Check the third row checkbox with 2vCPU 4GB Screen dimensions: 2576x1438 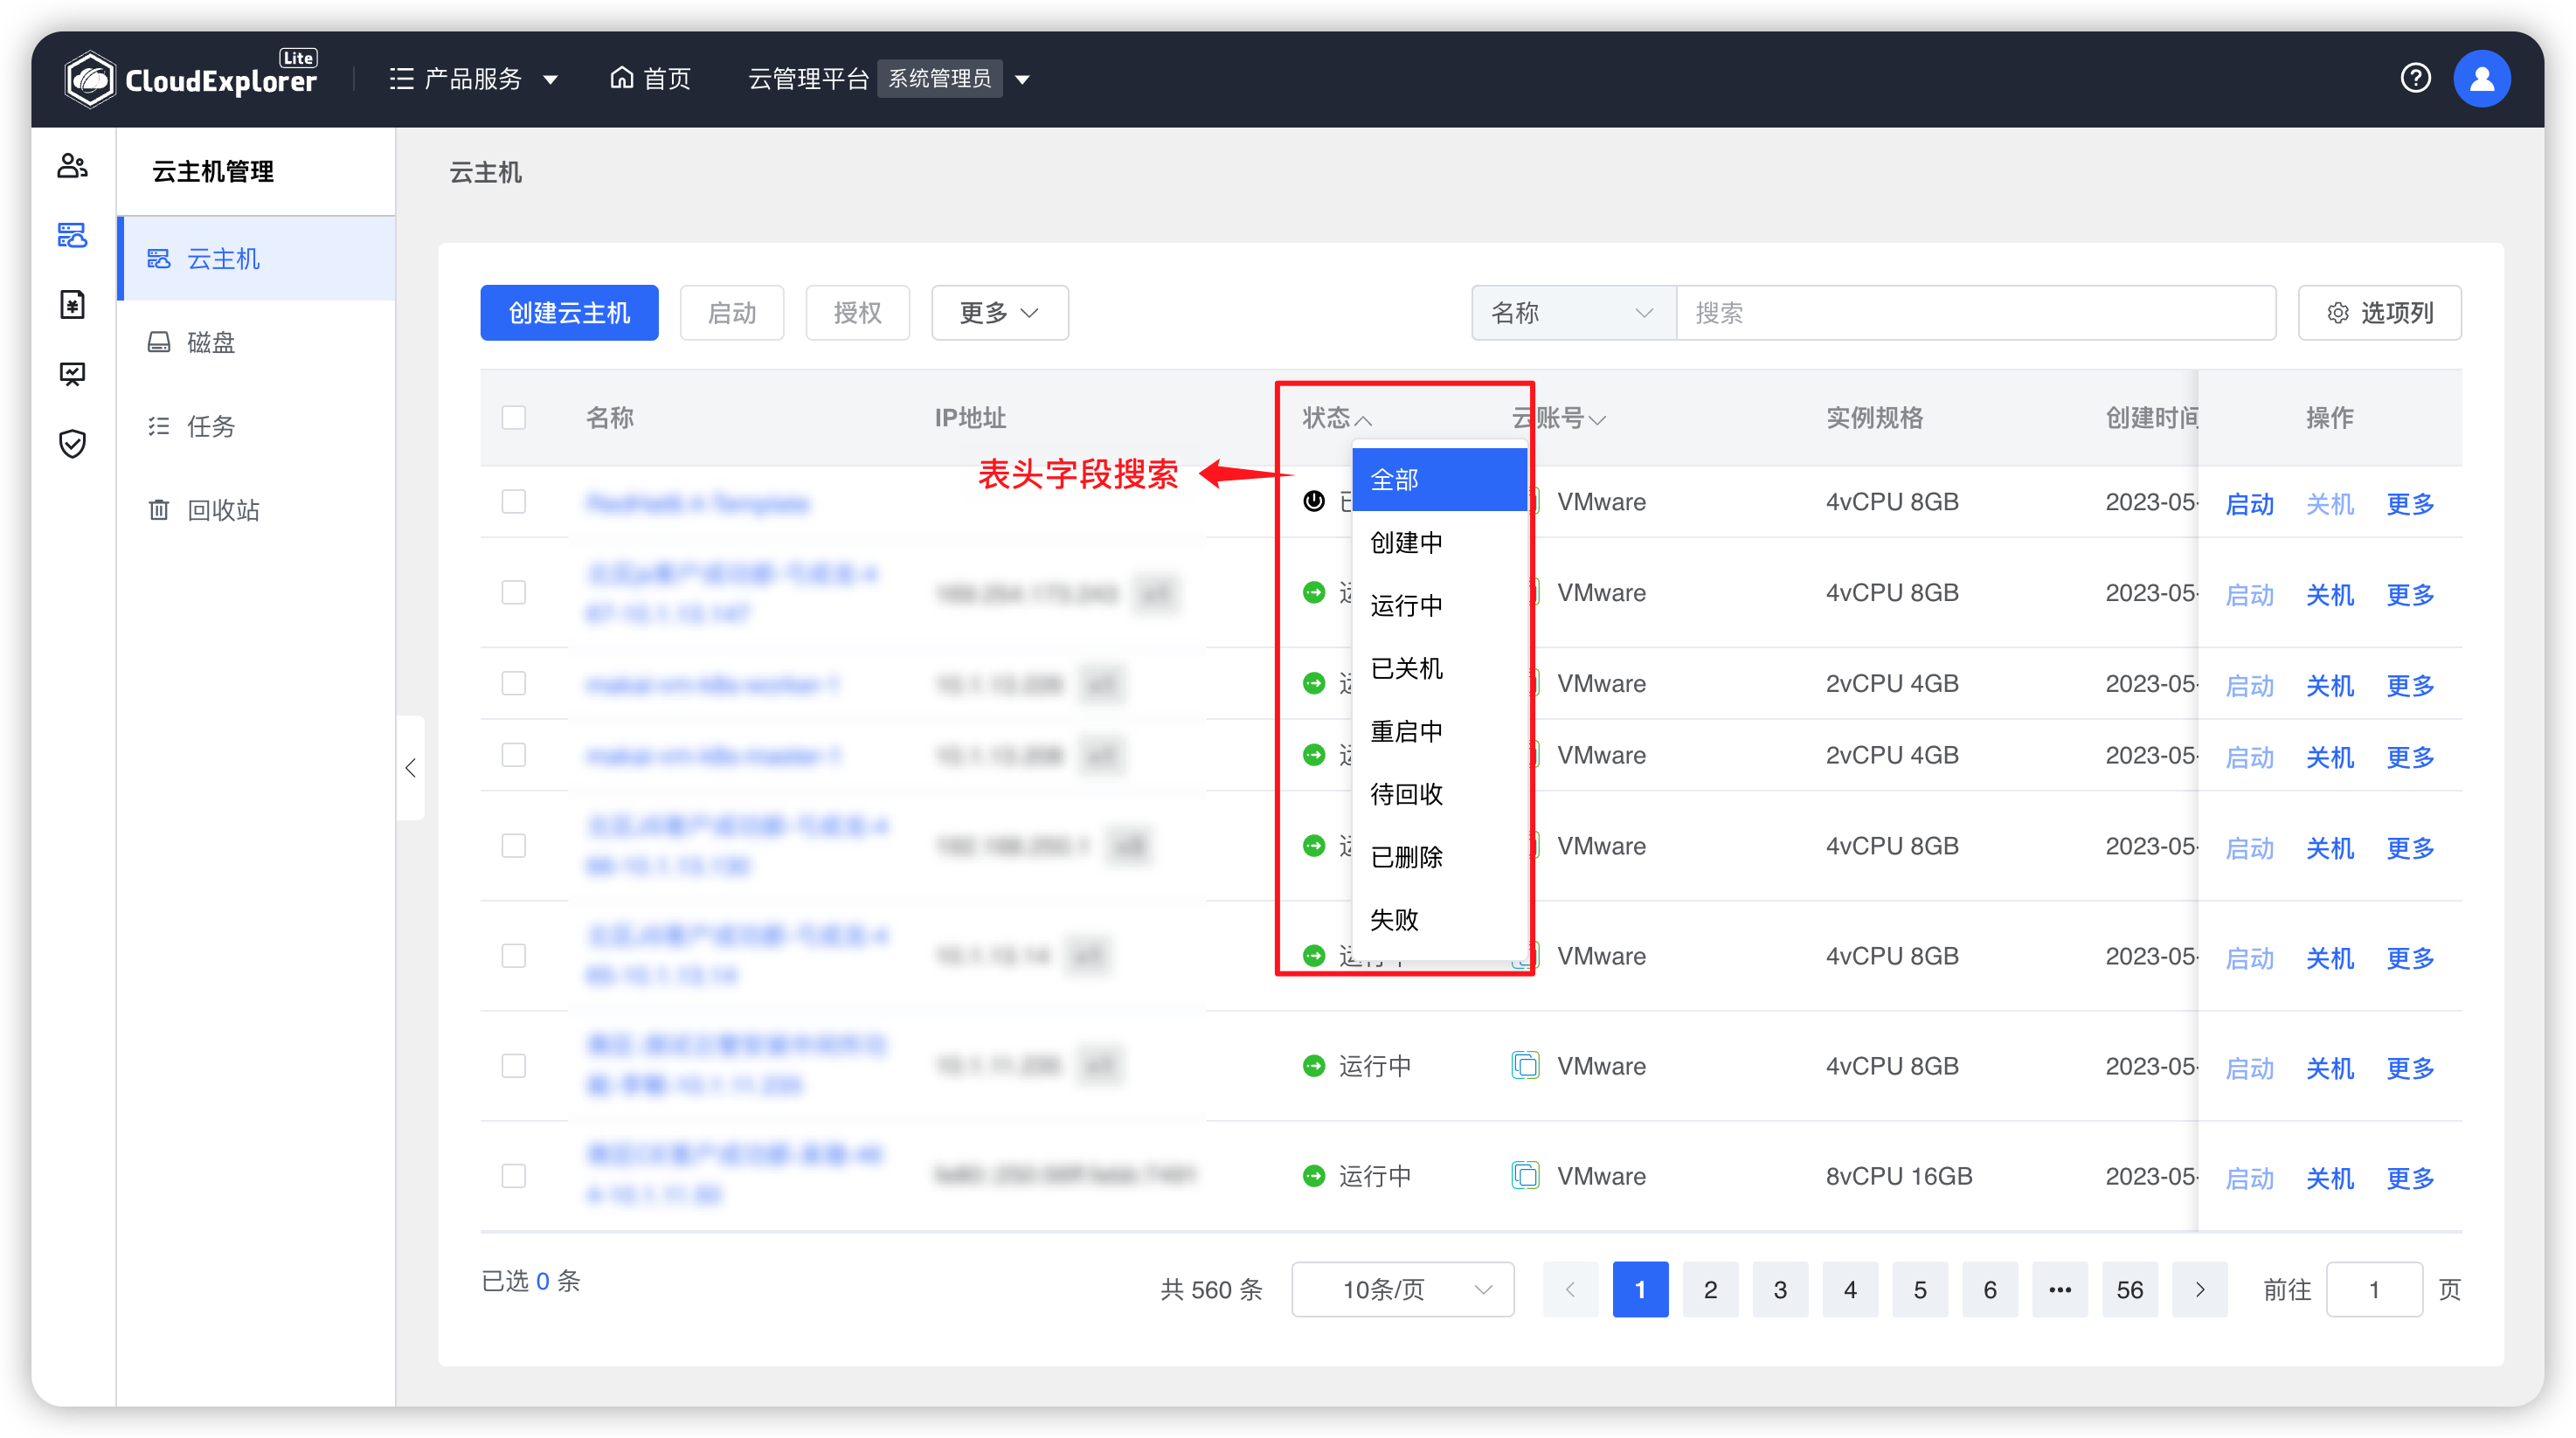coord(514,683)
